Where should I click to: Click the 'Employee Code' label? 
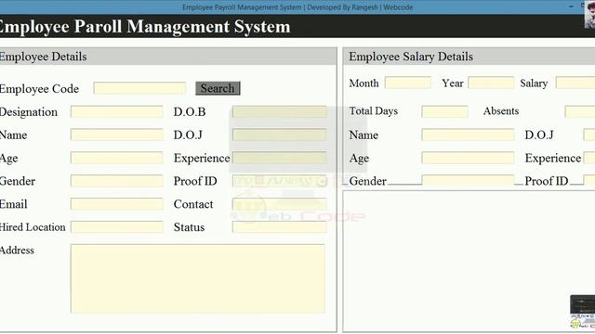[x=39, y=89]
